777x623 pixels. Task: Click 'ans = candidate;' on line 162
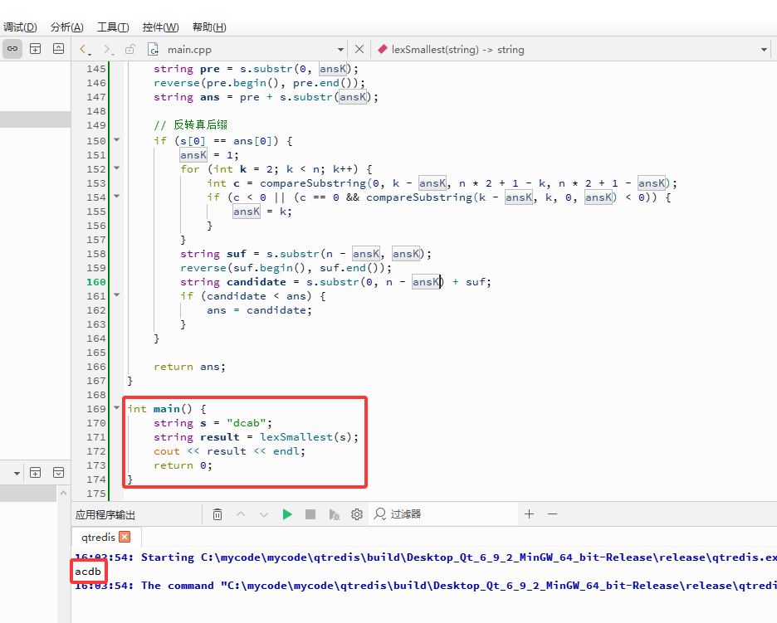click(259, 310)
